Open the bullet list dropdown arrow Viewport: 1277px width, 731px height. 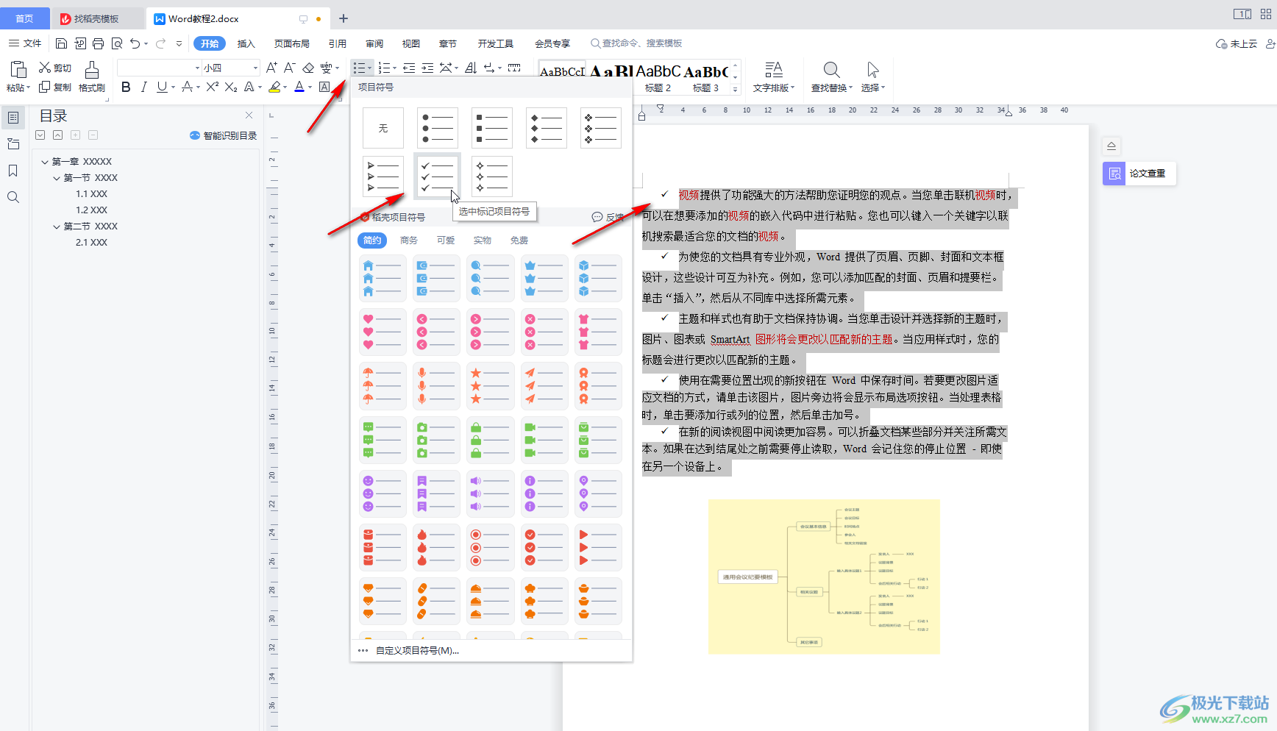point(369,68)
